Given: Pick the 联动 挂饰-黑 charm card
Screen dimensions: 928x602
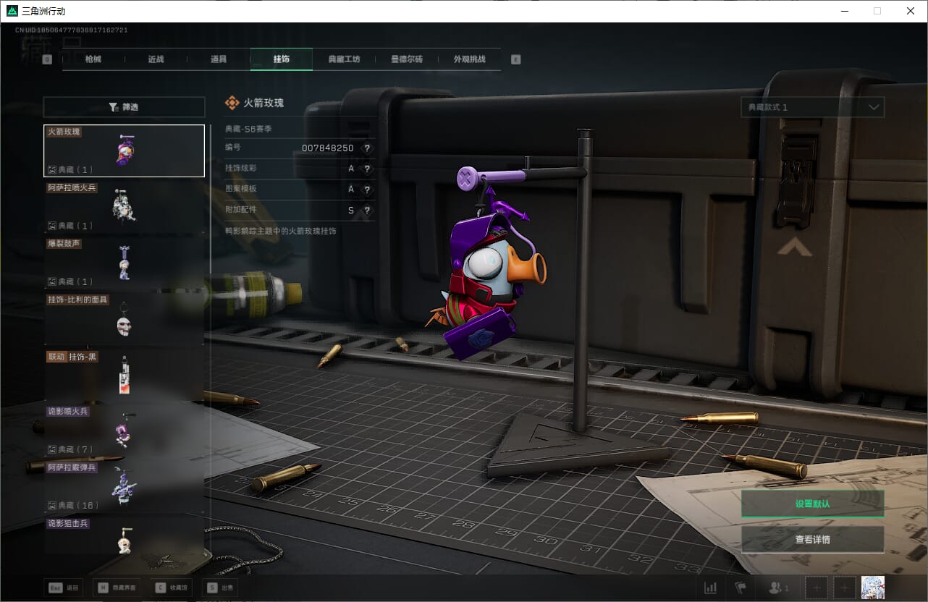Looking at the screenshot, I should click(x=124, y=375).
